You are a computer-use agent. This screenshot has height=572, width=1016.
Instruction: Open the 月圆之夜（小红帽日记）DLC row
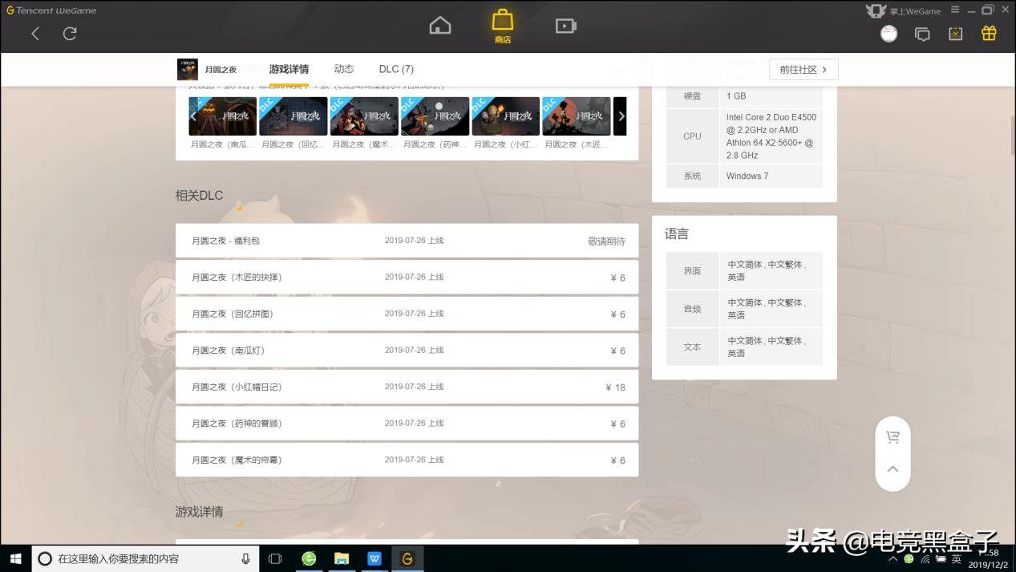click(x=407, y=387)
